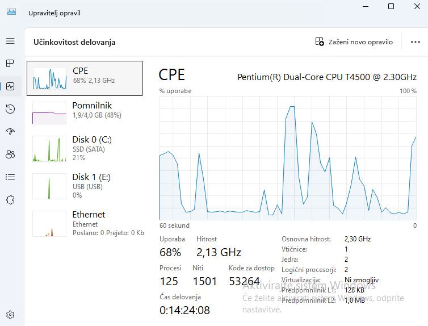Open the three-dot more options menu
This screenshot has height=326, width=428.
[415, 42]
